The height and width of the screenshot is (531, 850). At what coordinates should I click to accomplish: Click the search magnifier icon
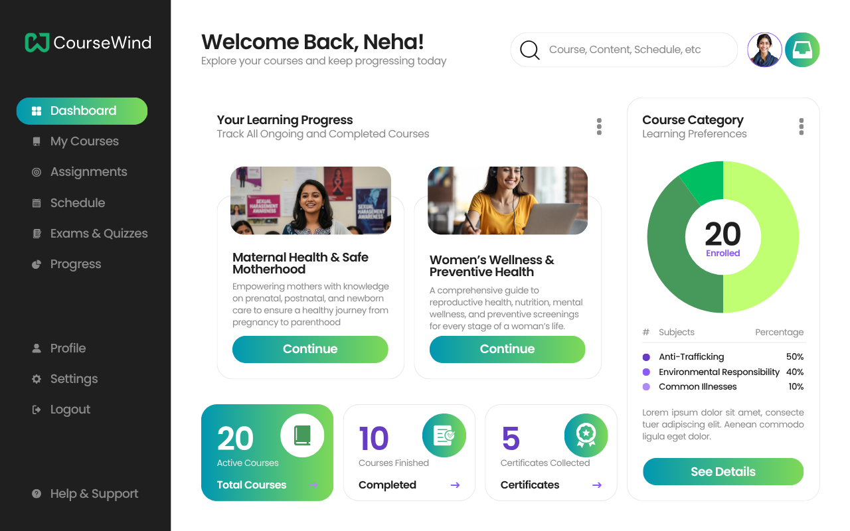coord(529,50)
